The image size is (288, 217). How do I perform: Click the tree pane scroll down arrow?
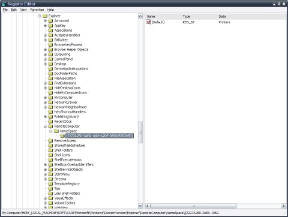coord(140,206)
